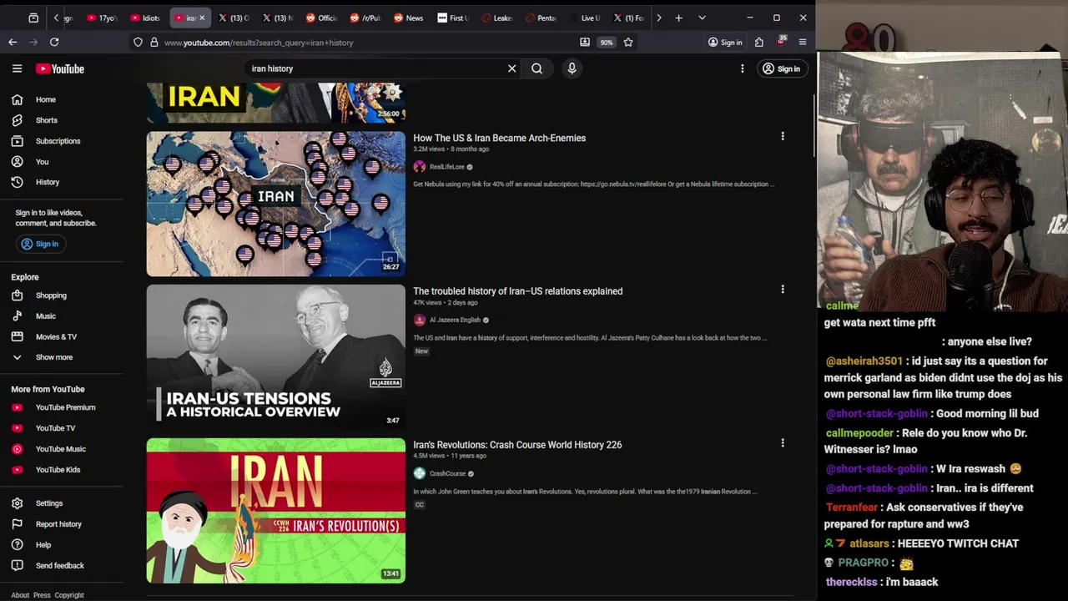Switch to the 'Idiots' YouTube tab
This screenshot has width=1068, height=601.
pyautogui.click(x=145, y=18)
